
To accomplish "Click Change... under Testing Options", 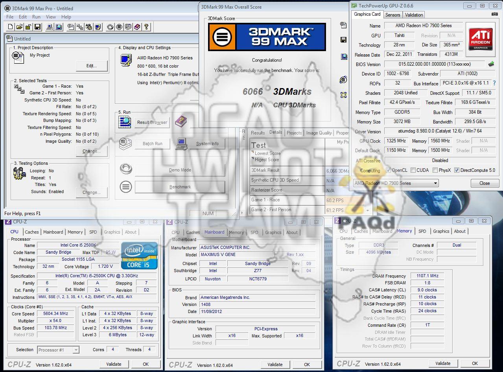I will (x=92, y=192).
